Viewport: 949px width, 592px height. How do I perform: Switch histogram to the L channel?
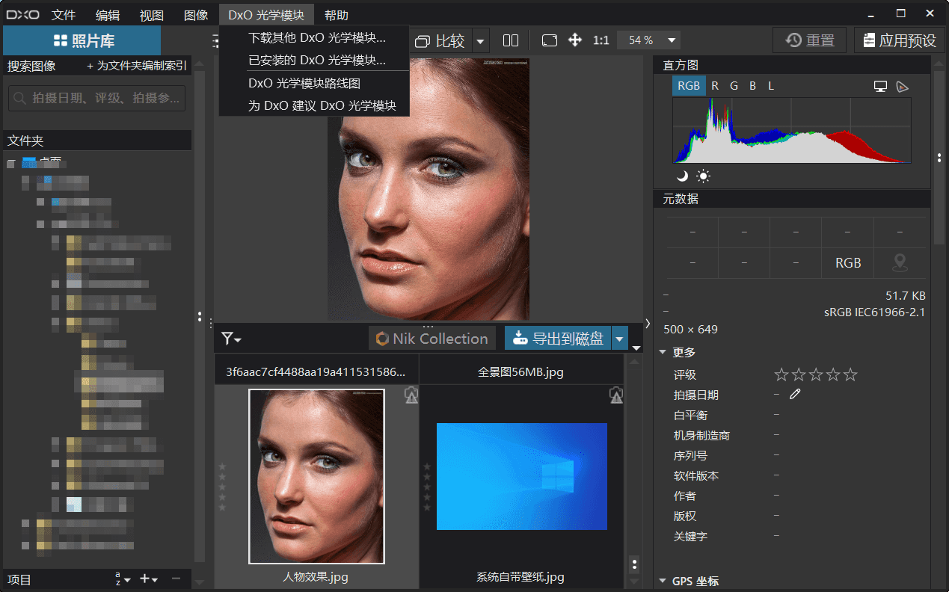pos(771,86)
